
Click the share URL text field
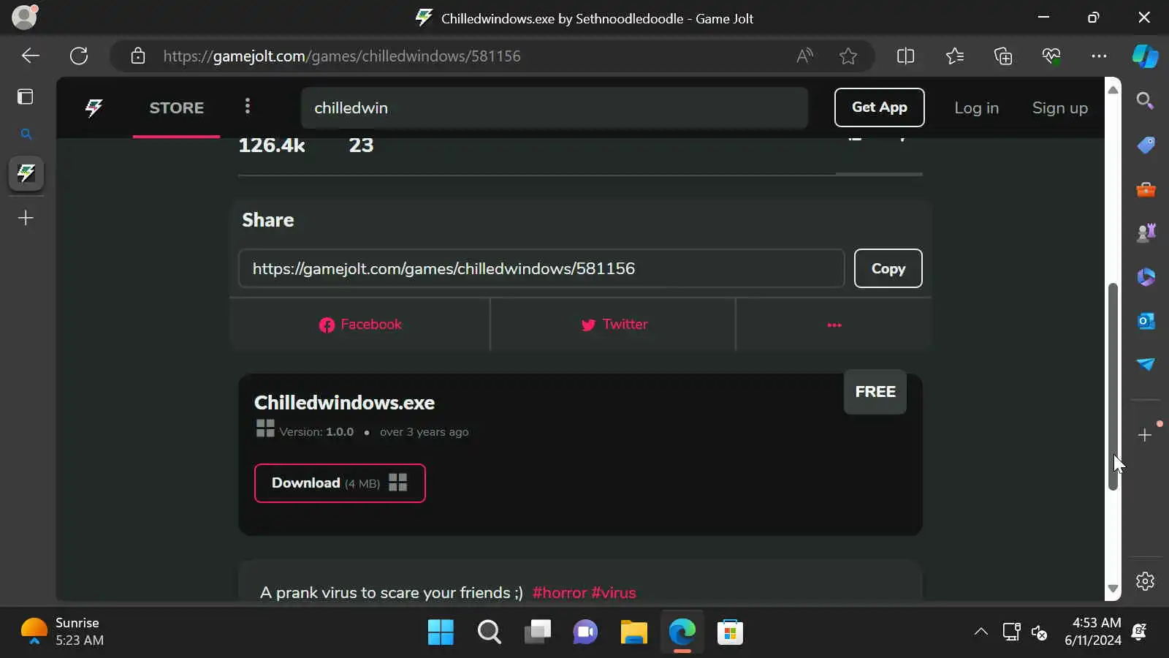(541, 268)
